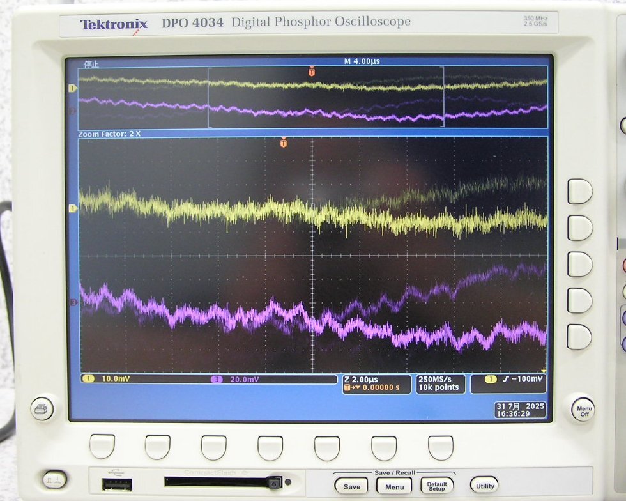The height and width of the screenshot is (501, 626).
Task: Tap the bottommost right-side bezel button
Action: (579, 336)
